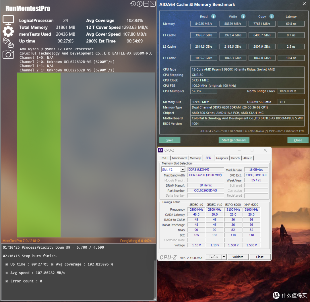Click the Up time value 00:27:05
The height and width of the screenshot is (302, 310).
point(65,41)
